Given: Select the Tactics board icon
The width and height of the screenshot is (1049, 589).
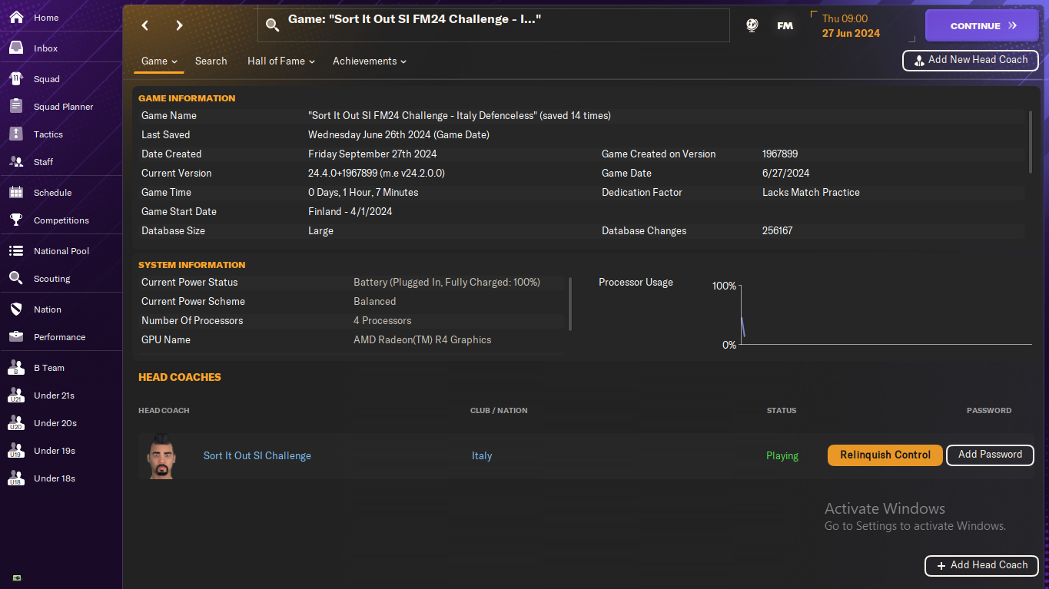Looking at the screenshot, I should pos(16,134).
